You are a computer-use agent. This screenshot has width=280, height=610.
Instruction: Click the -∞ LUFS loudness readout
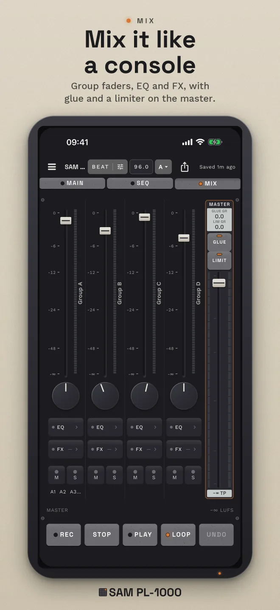[222, 510]
